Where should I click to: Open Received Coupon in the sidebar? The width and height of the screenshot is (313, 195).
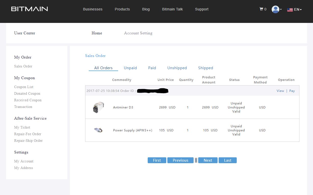click(x=28, y=100)
